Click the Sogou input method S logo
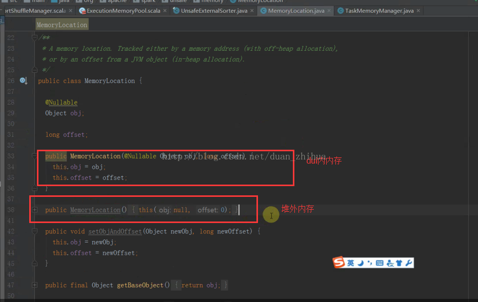 pos(338,262)
